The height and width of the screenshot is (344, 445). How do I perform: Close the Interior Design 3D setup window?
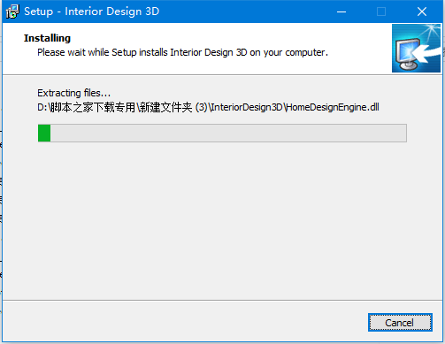click(x=422, y=11)
